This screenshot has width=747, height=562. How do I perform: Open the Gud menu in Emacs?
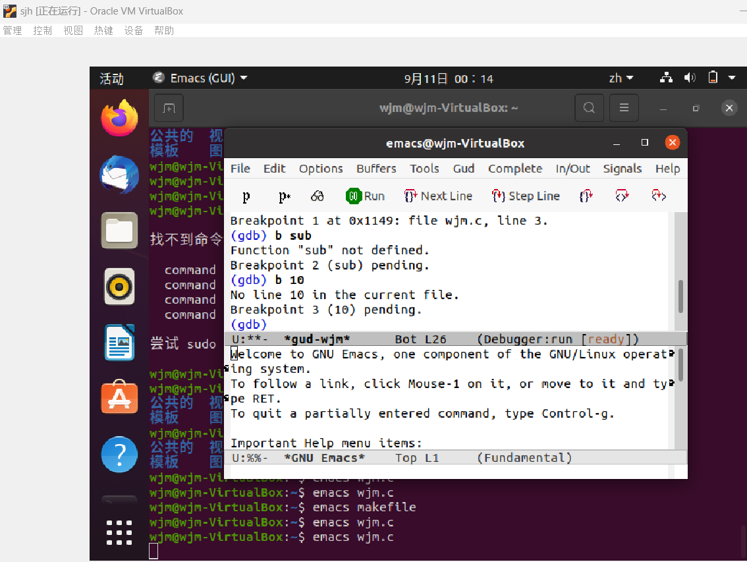click(464, 169)
